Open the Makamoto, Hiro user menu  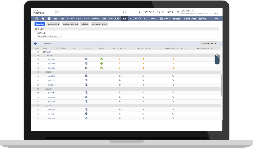click(197, 12)
